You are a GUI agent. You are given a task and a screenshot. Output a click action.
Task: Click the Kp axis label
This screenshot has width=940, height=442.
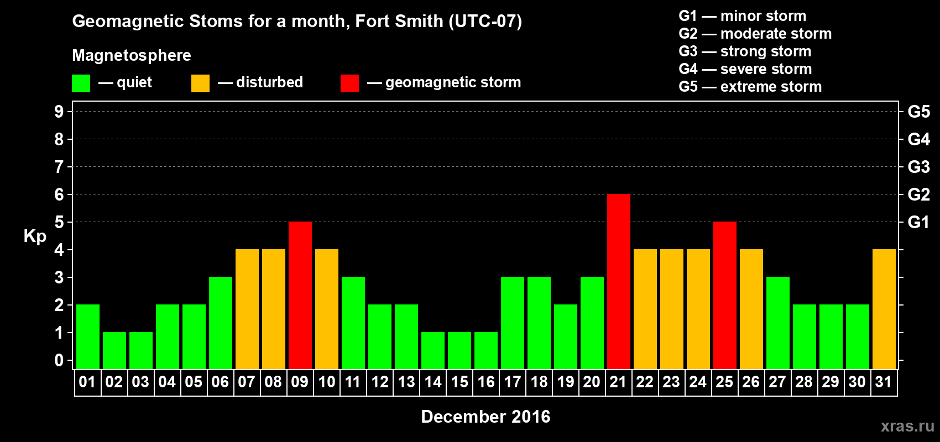coord(35,236)
